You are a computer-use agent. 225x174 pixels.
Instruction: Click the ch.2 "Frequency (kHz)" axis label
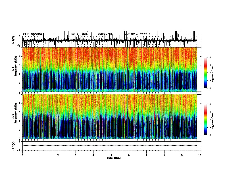[16, 113]
